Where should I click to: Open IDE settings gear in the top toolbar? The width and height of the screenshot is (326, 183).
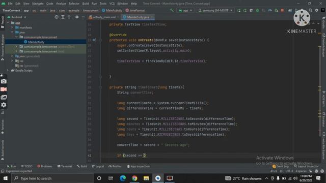click(317, 10)
